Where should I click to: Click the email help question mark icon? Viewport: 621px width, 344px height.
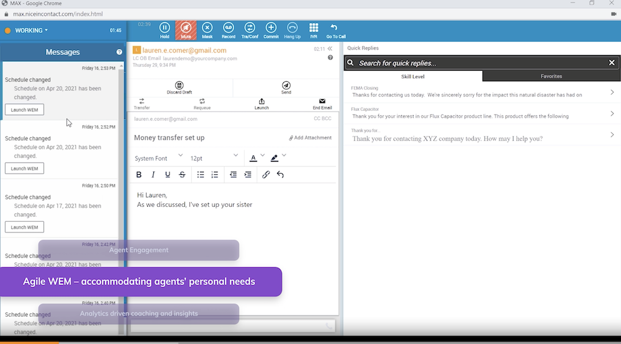coord(330,58)
